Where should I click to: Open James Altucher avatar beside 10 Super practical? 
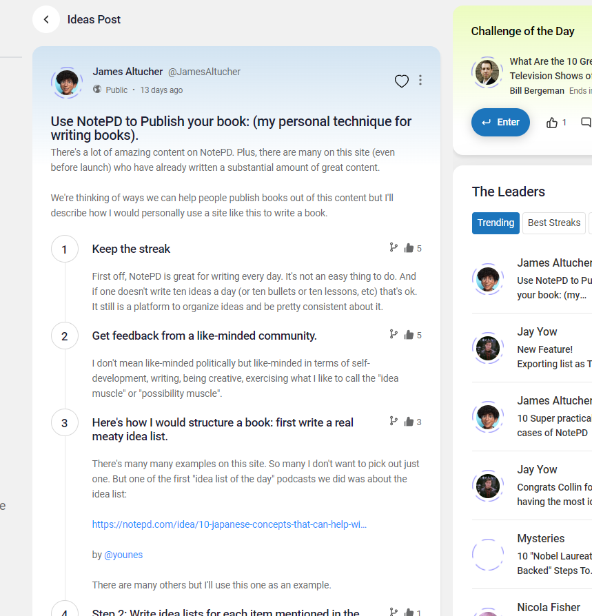point(488,417)
